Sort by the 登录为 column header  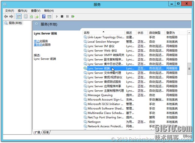click(x=172, y=33)
